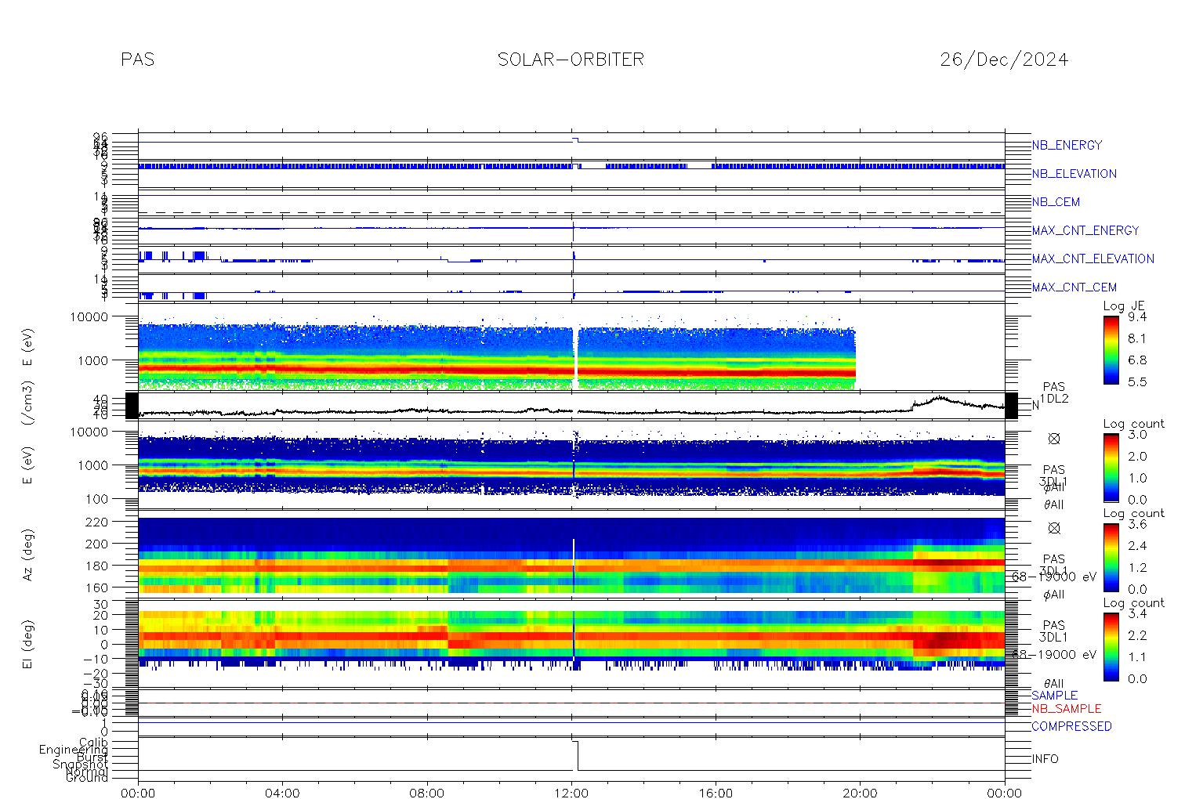Click the COMPRESSED label
Image resolution: width=1185 pixels, height=799 pixels.
coord(1071,726)
